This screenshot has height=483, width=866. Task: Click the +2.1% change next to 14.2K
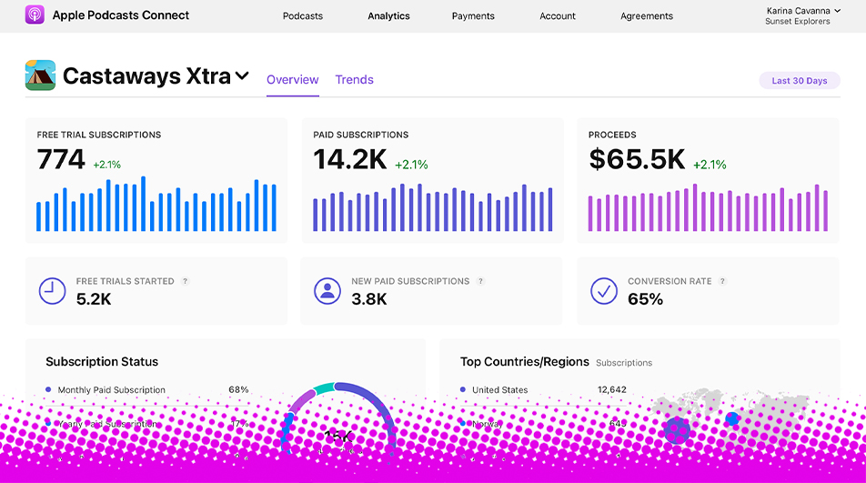point(411,165)
